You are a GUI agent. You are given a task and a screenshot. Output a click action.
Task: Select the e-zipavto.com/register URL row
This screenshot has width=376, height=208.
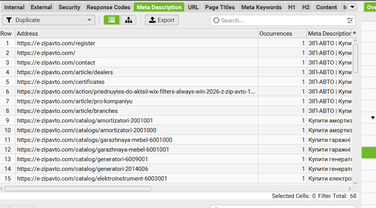176,43
